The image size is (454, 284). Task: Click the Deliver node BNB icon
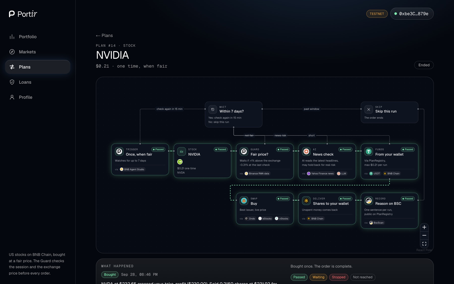click(306, 201)
